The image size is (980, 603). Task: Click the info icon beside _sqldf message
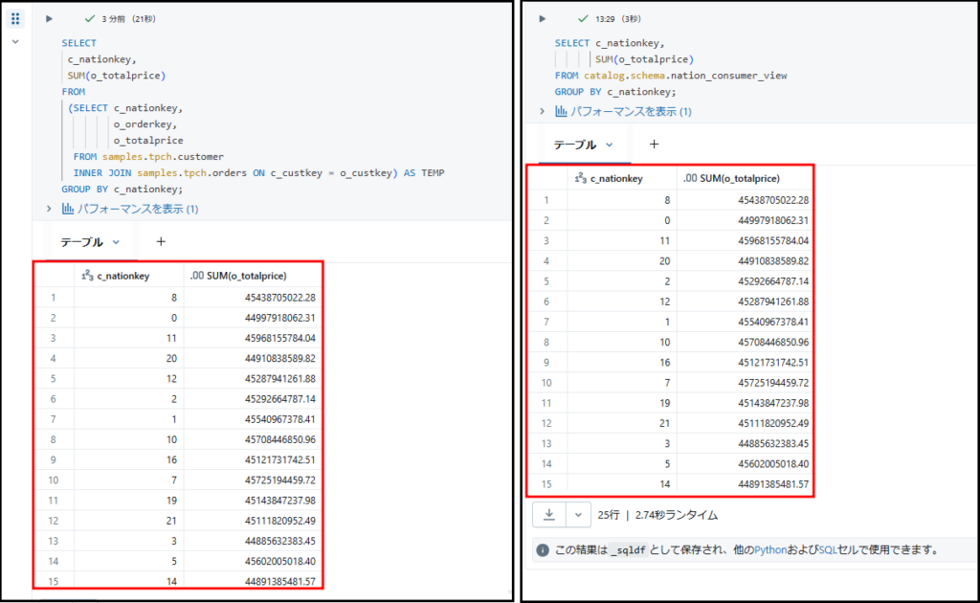543,550
